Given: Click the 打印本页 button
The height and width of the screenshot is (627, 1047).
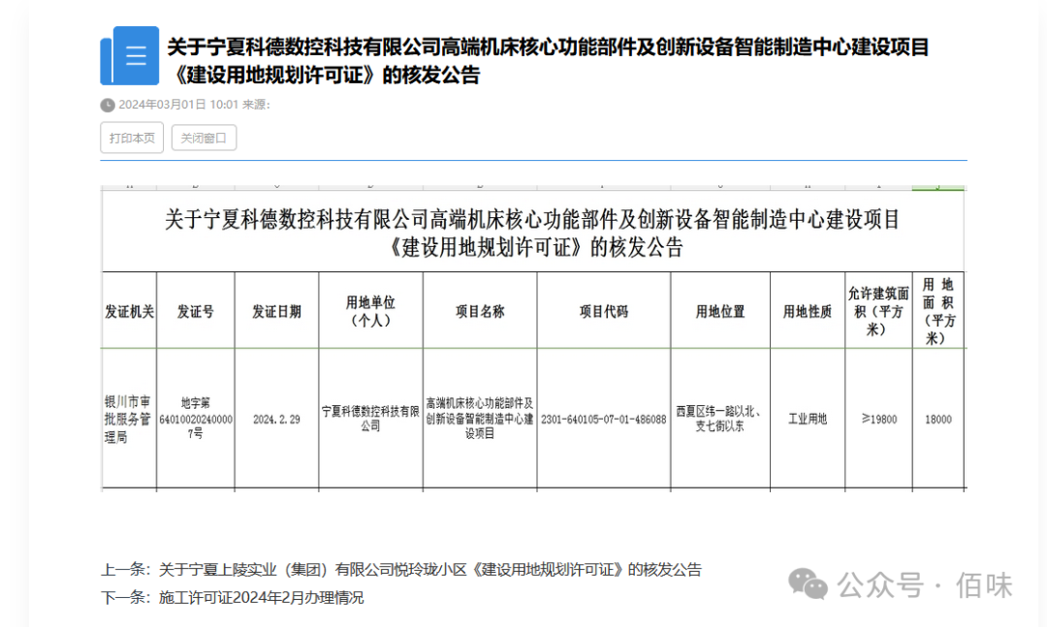Looking at the screenshot, I should click(132, 138).
